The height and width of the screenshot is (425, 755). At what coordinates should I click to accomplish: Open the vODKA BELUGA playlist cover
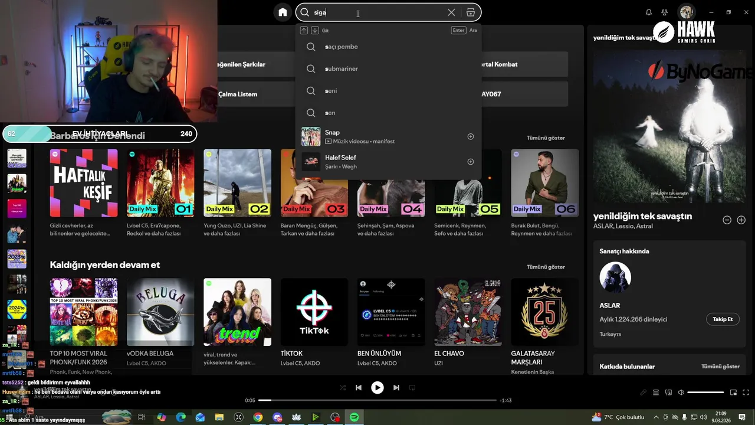click(160, 312)
